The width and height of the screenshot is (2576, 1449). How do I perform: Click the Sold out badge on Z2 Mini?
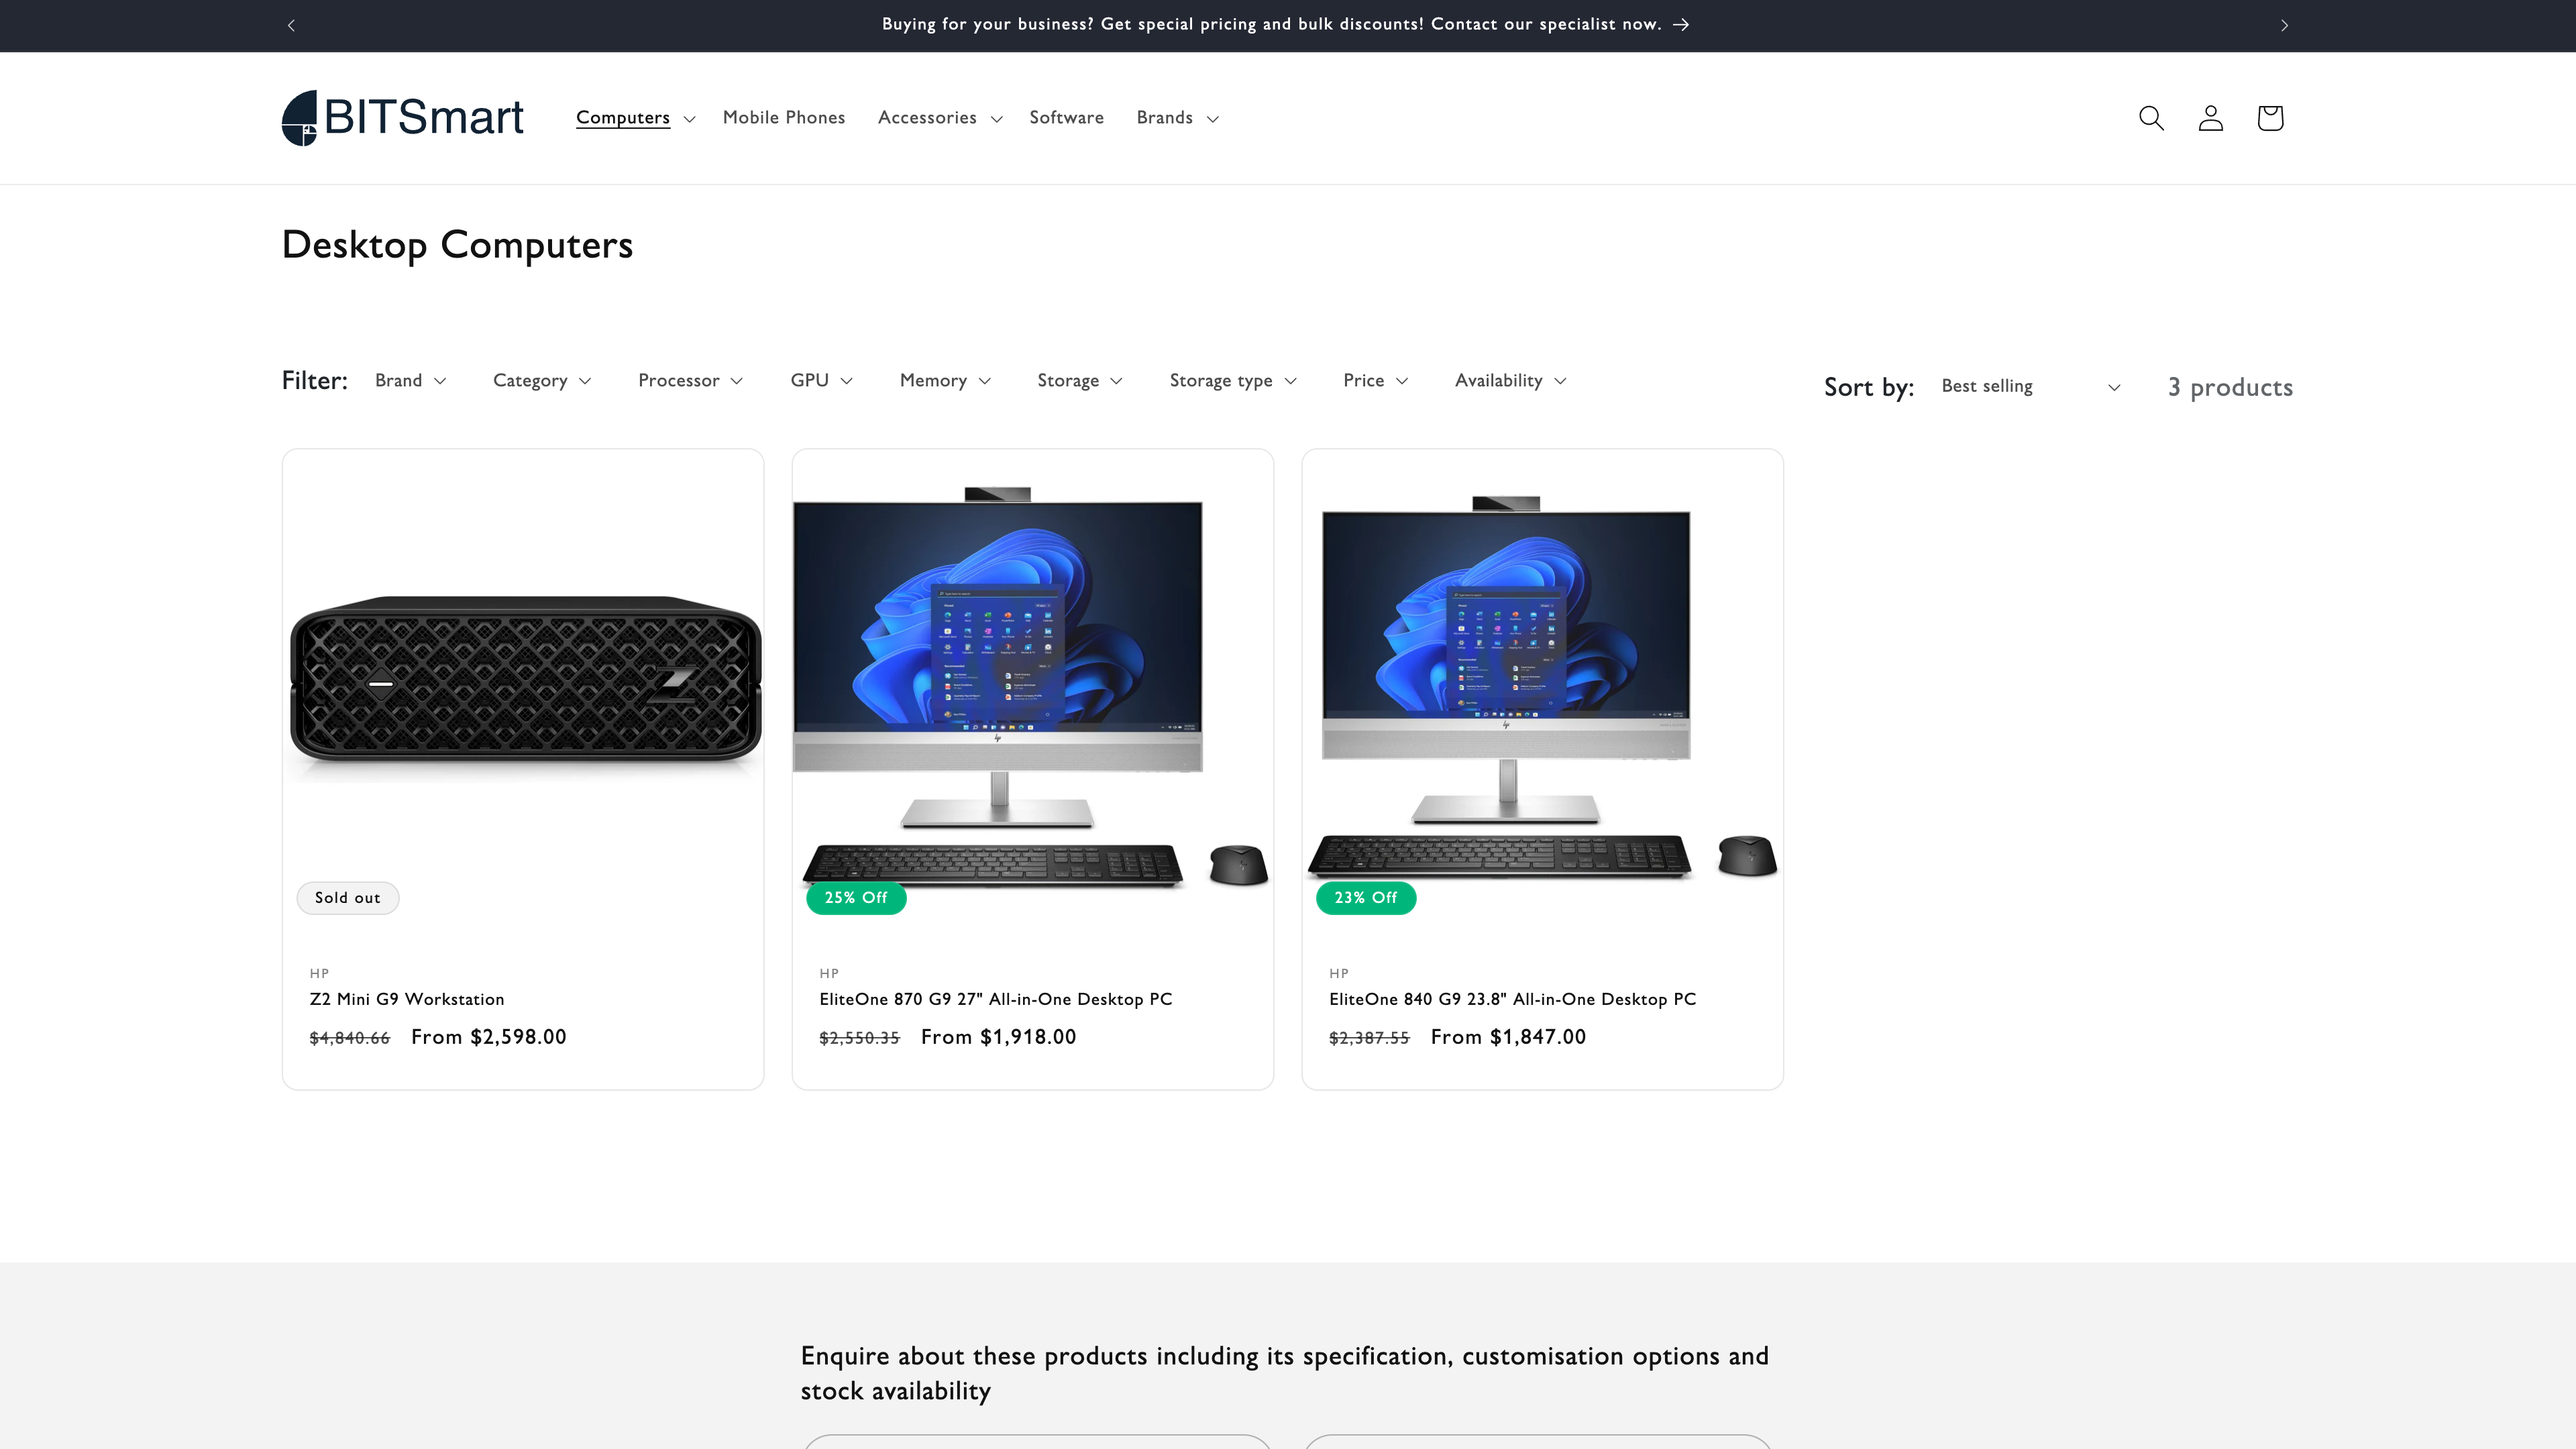coord(347,897)
